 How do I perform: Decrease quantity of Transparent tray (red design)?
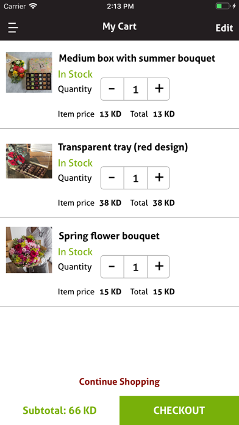[x=112, y=178]
